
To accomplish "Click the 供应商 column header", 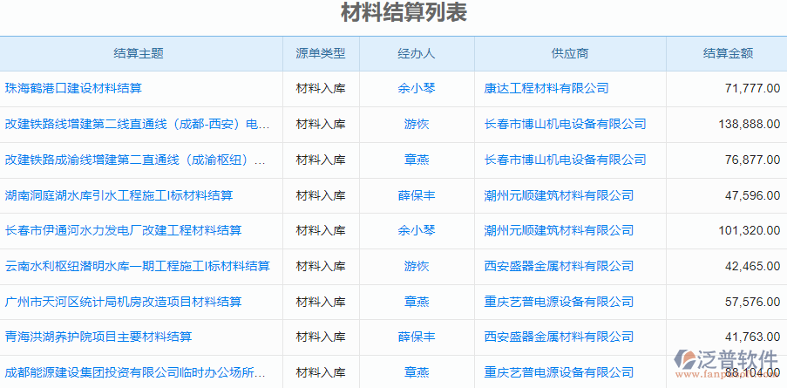I will (x=570, y=54).
